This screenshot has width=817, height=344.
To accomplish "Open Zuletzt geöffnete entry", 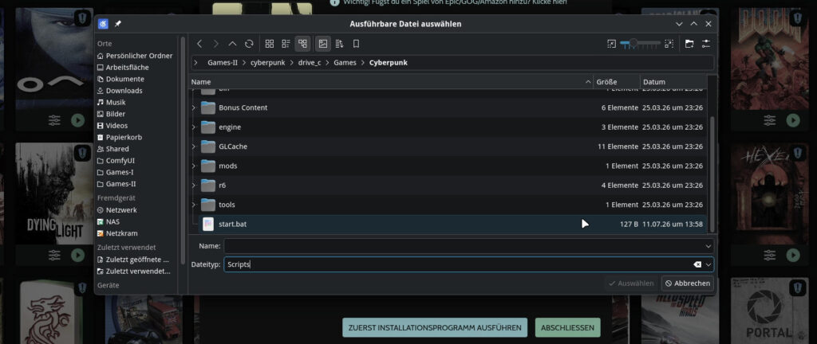I will pyautogui.click(x=133, y=260).
